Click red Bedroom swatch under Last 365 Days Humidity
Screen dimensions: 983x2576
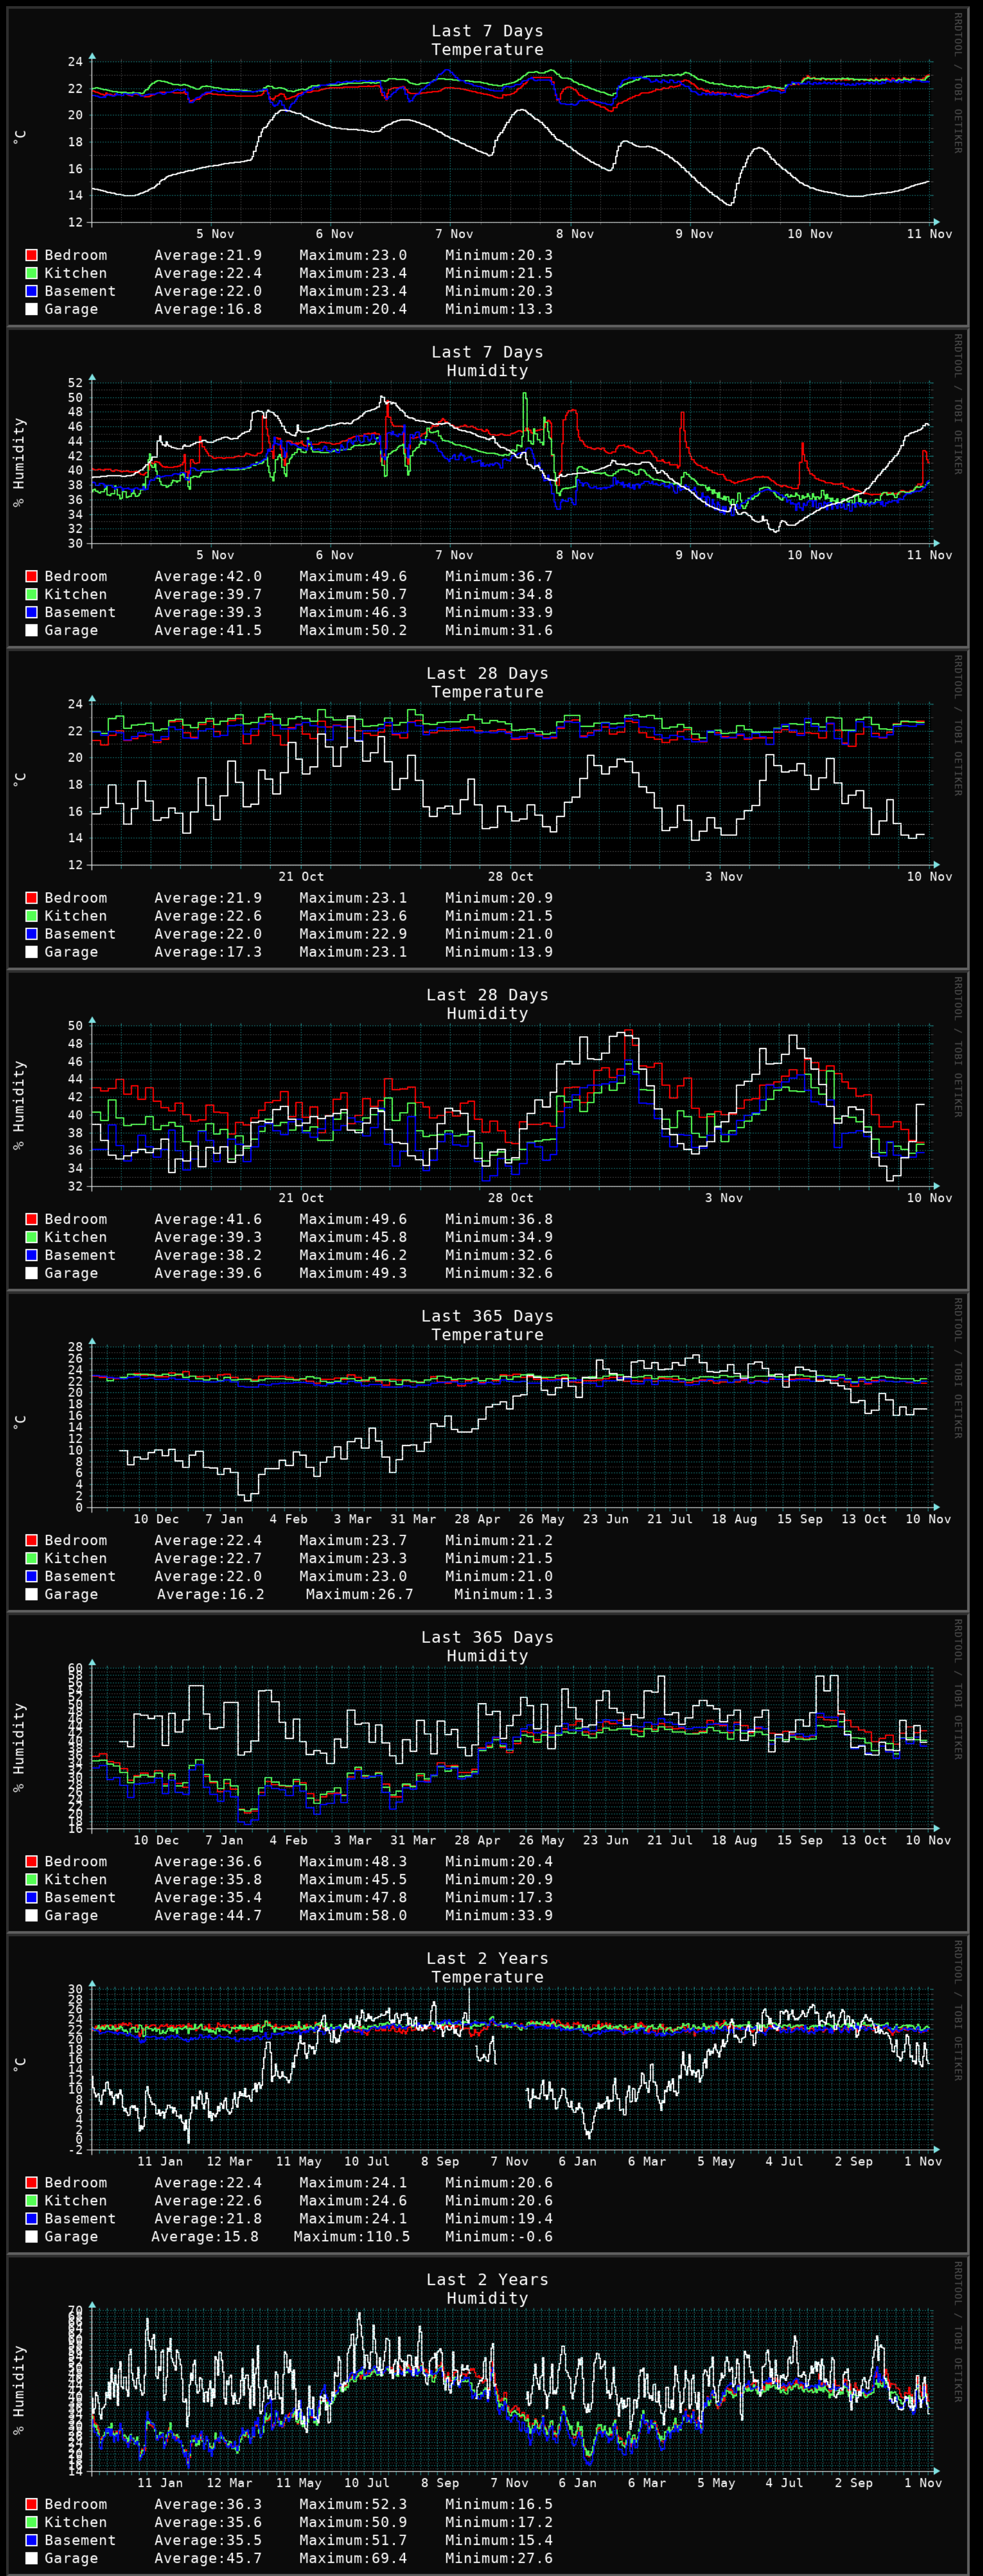[x=31, y=1861]
